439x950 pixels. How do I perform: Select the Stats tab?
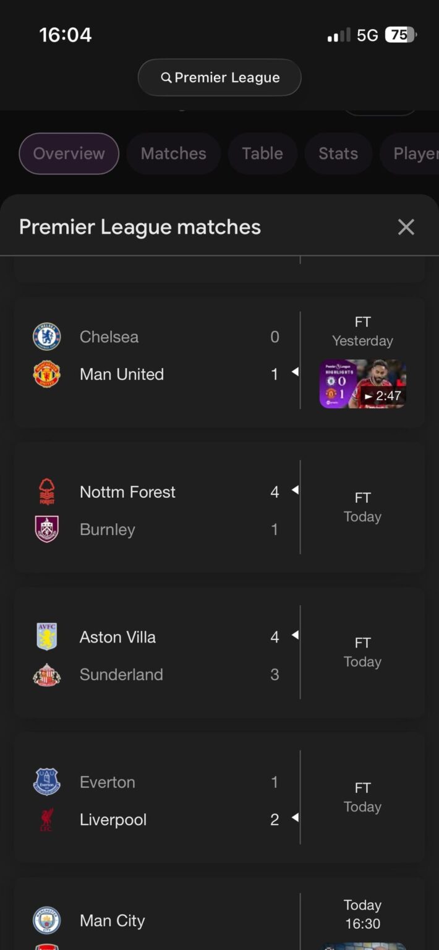338,153
